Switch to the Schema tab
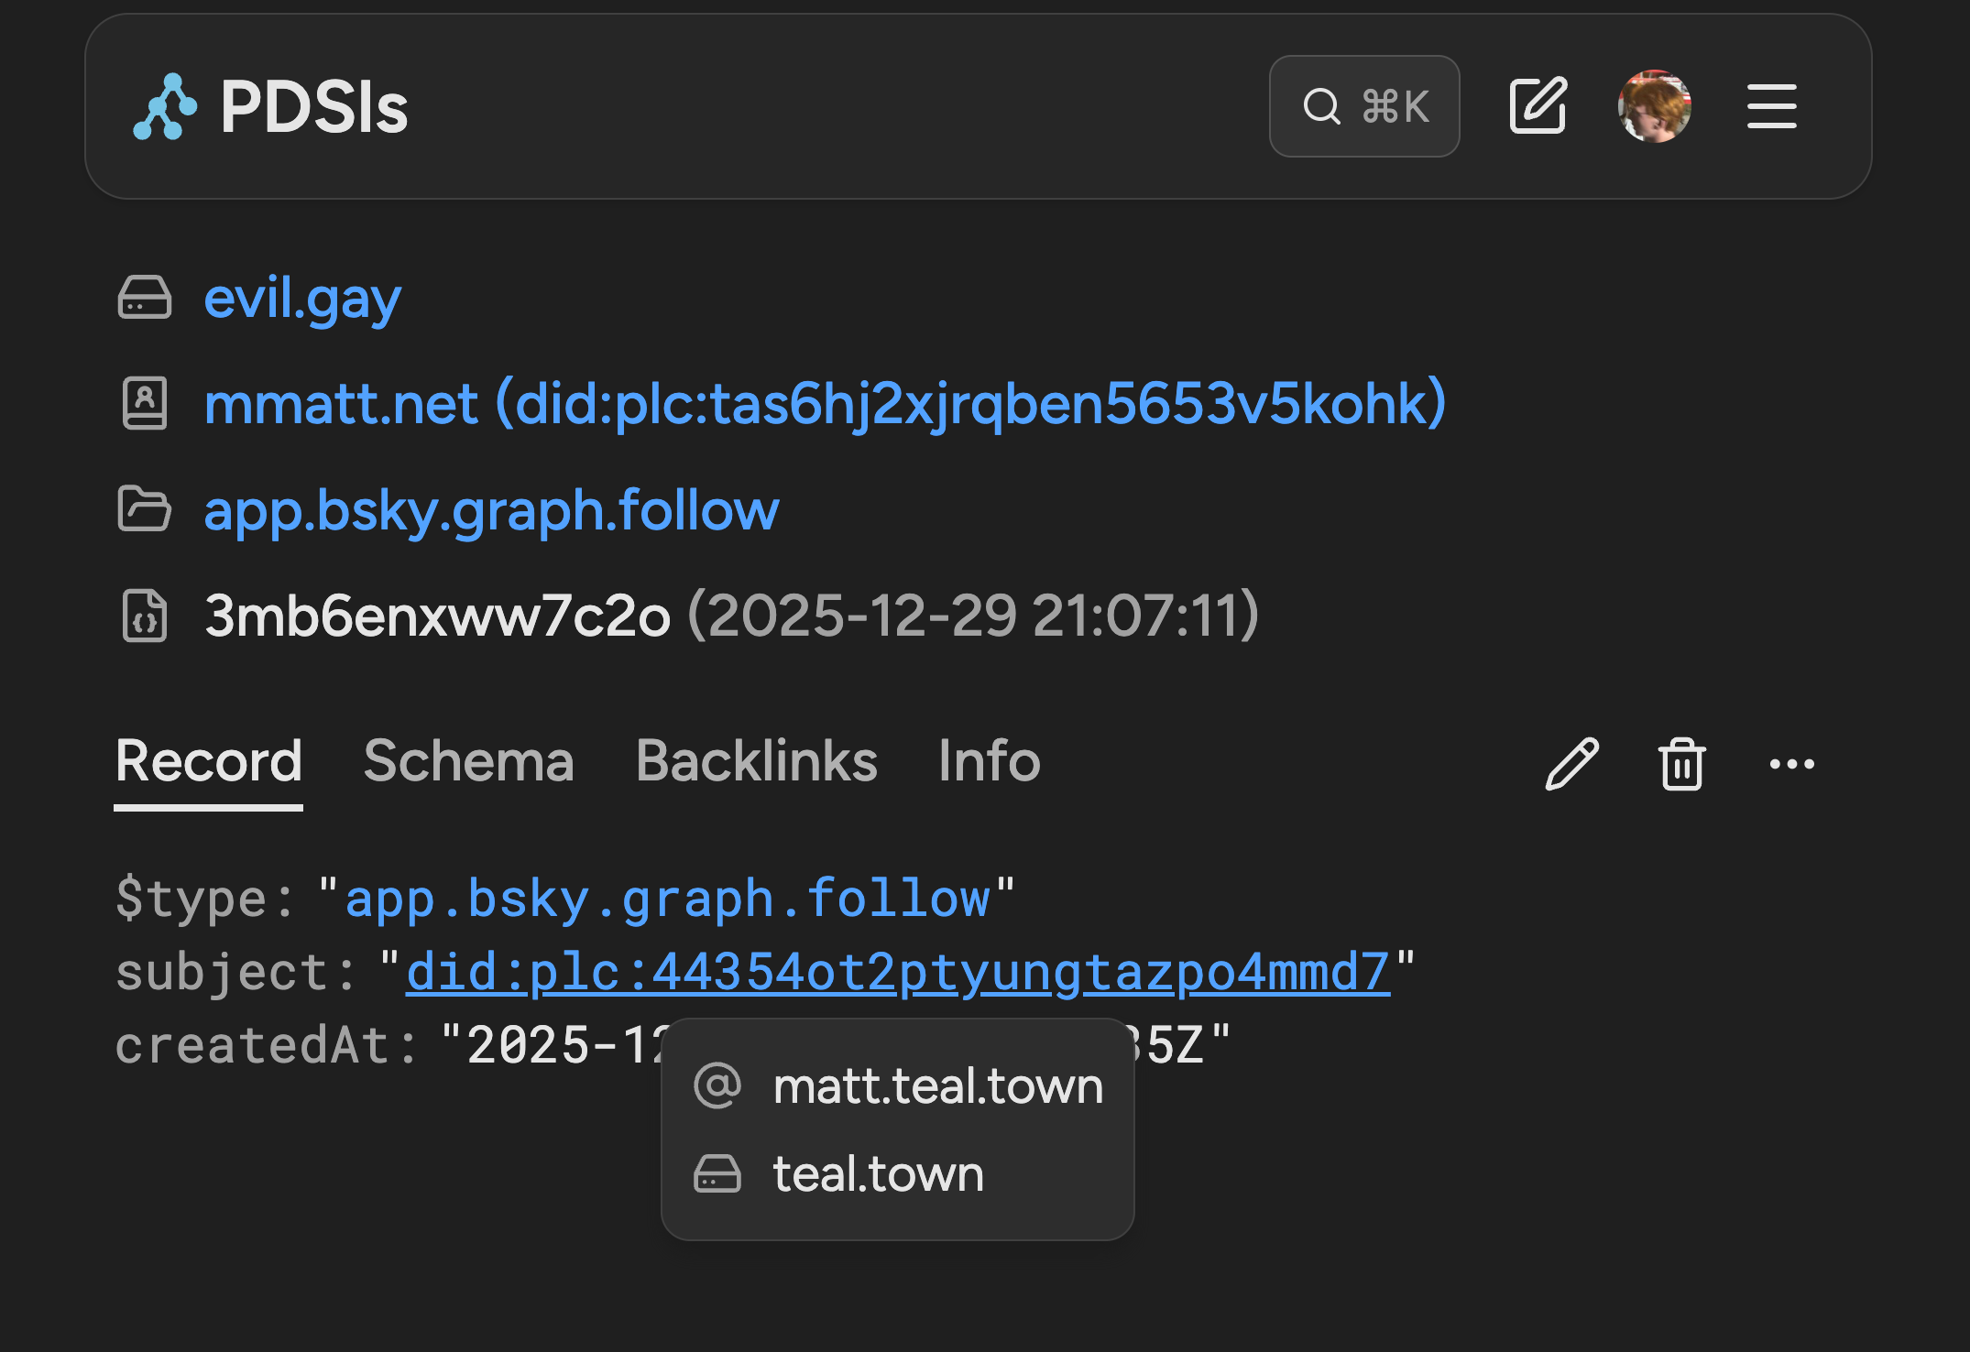Image resolution: width=1970 pixels, height=1352 pixels. [x=468, y=761]
